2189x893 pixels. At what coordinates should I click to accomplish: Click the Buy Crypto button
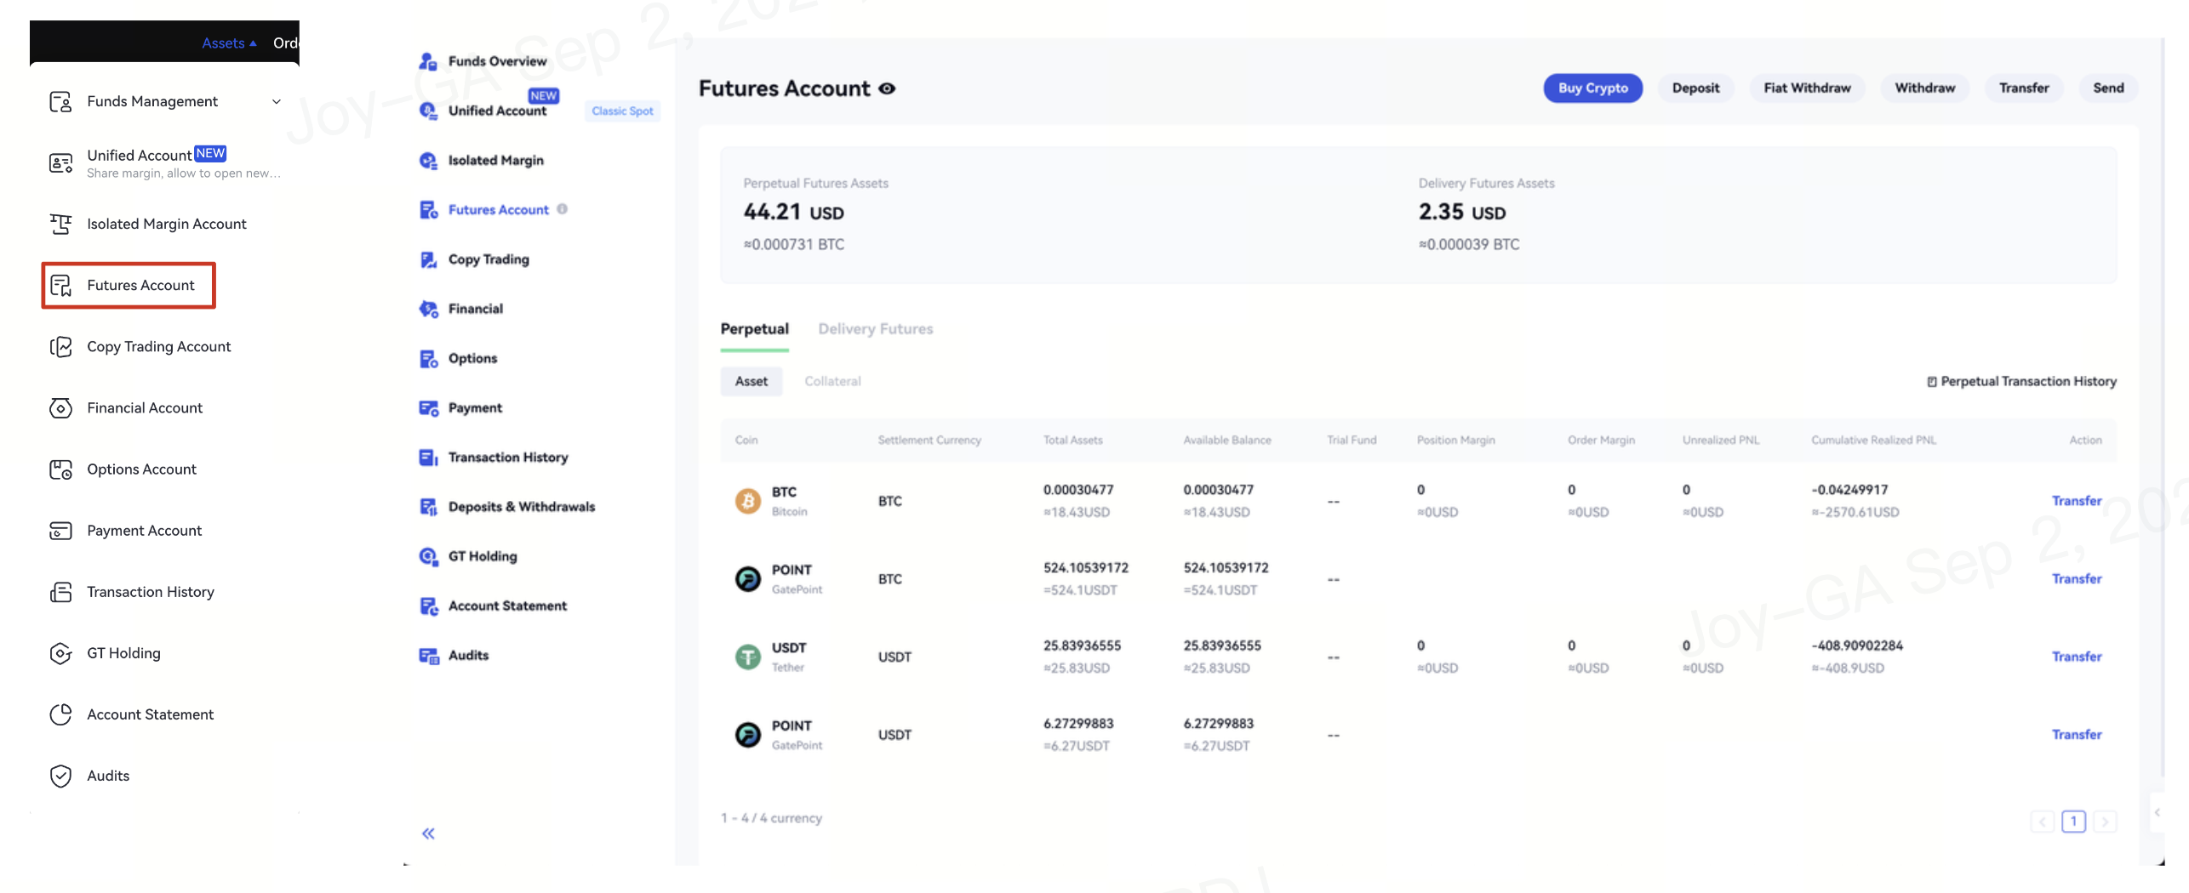1592,88
